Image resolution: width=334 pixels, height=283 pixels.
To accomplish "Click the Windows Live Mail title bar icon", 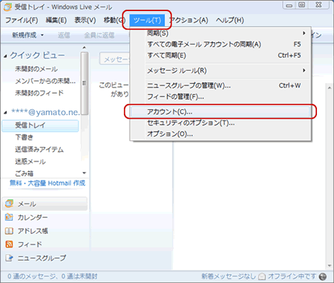I will [7, 7].
